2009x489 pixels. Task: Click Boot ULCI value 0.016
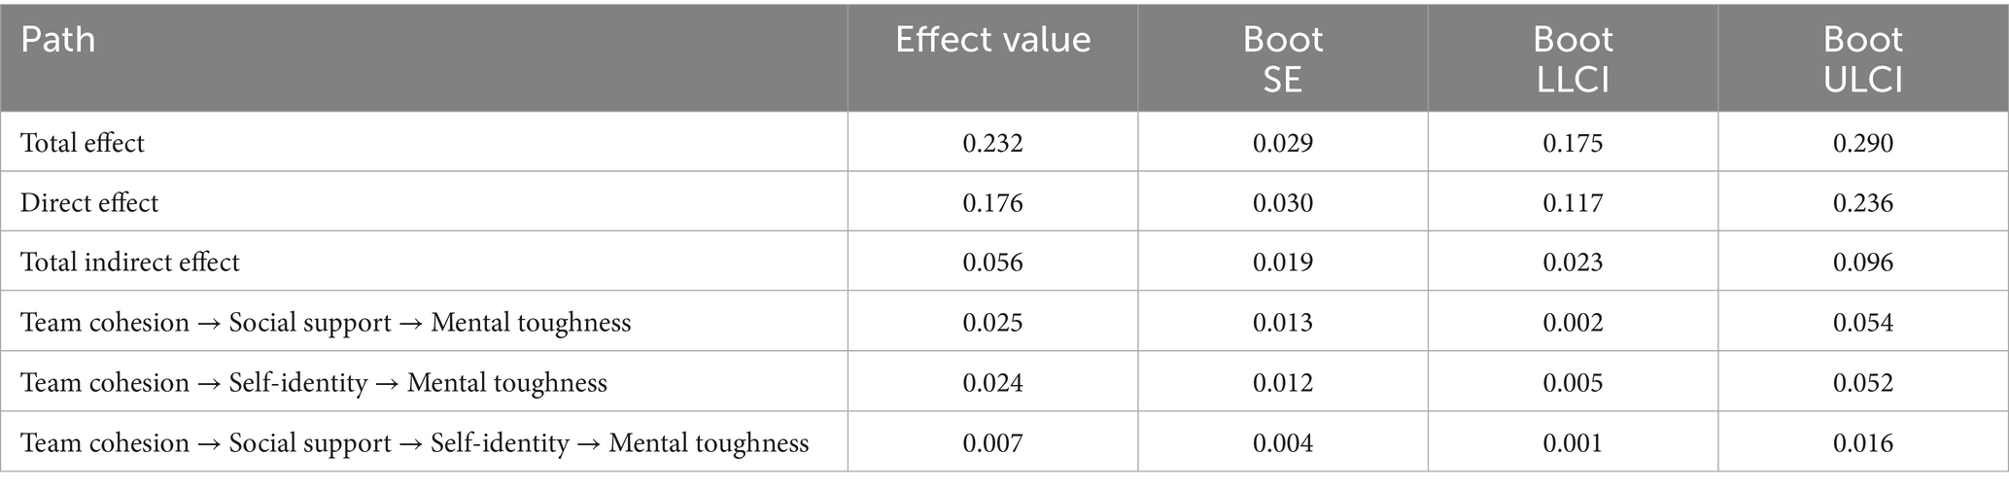[x=1862, y=443]
